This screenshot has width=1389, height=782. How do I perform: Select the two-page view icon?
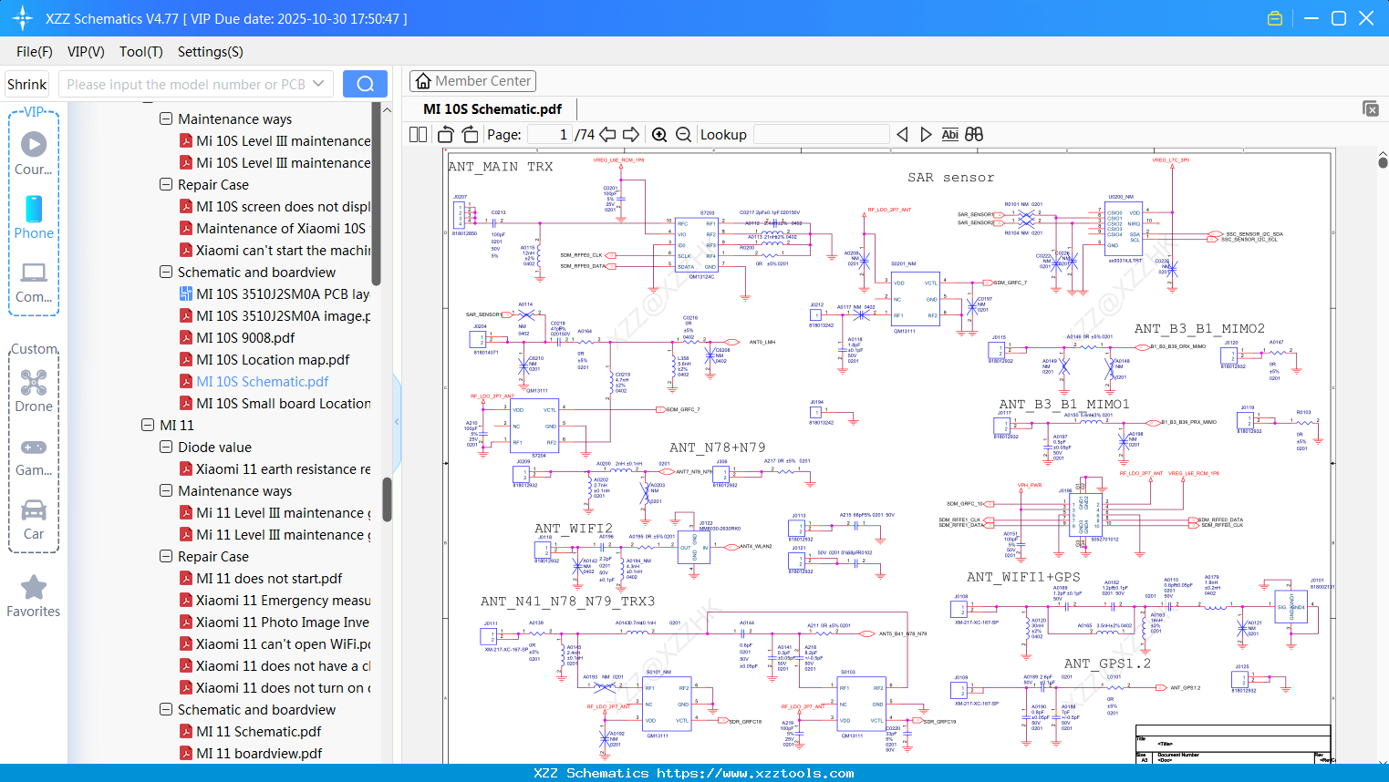[417, 134]
